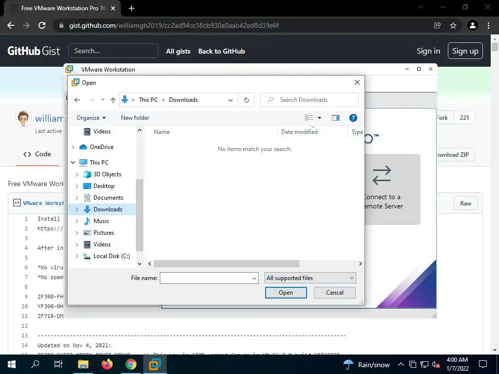Click the Search Downloads field
Screen dimensions: 499x374
coord(309,100)
